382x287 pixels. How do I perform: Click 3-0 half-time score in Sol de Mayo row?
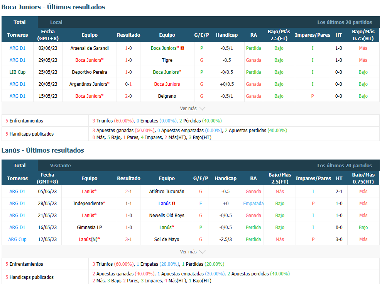tap(339, 239)
